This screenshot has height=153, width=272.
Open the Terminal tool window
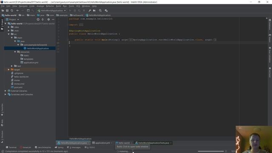pyautogui.click(x=11, y=147)
